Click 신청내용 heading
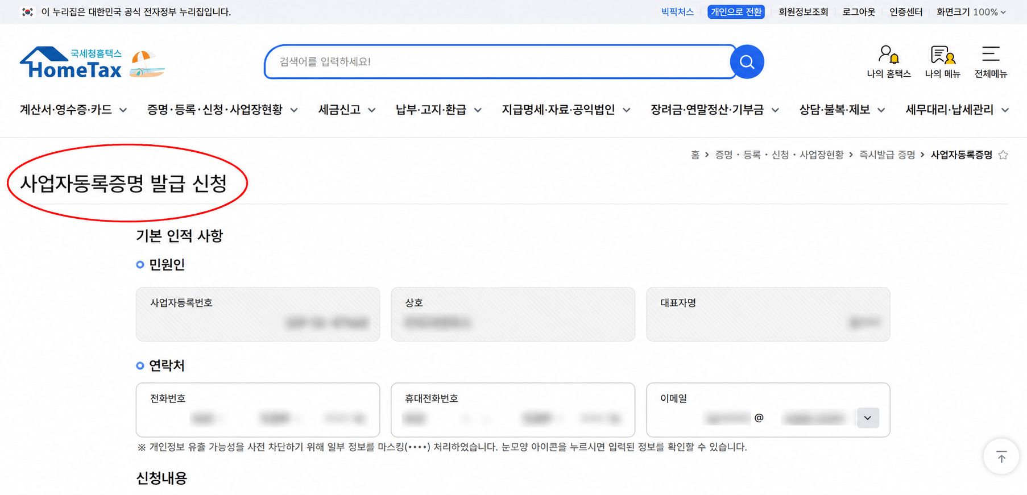The image size is (1027, 495). (161, 478)
